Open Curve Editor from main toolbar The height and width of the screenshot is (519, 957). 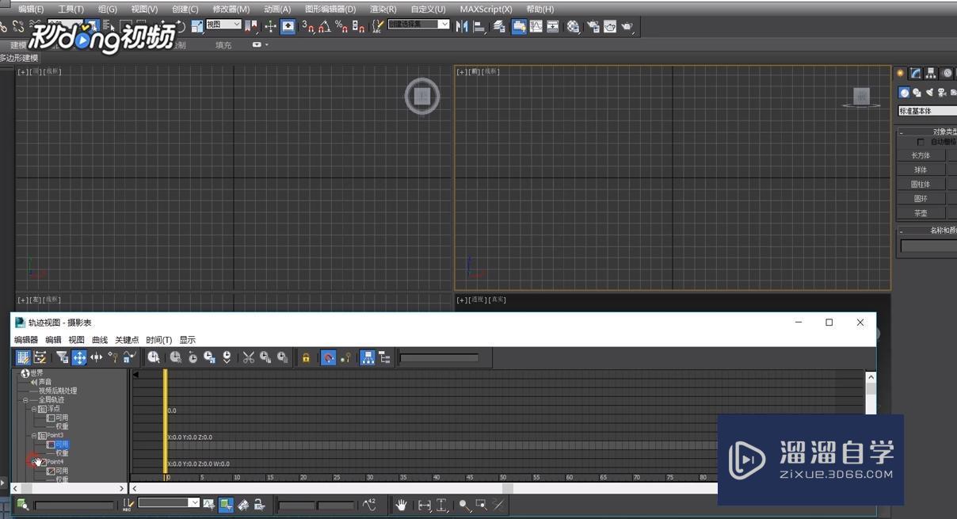pyautogui.click(x=536, y=26)
